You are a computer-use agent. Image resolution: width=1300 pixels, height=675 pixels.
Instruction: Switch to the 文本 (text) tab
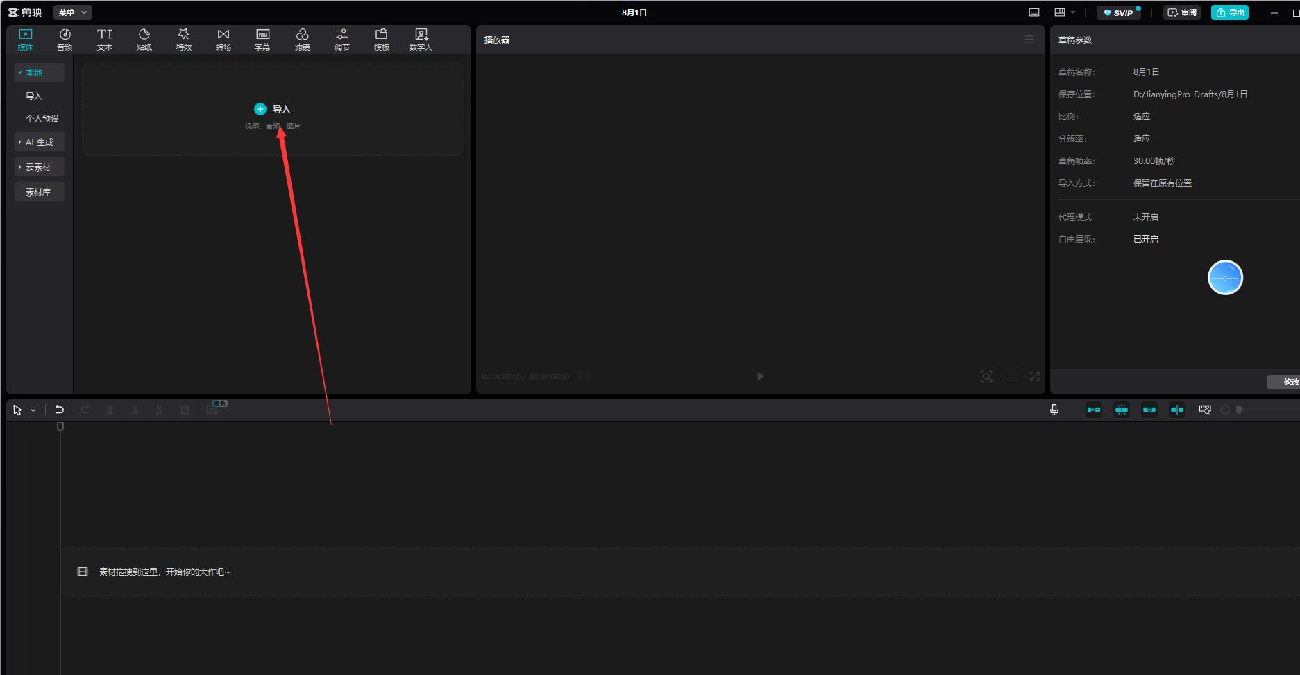[x=105, y=40]
